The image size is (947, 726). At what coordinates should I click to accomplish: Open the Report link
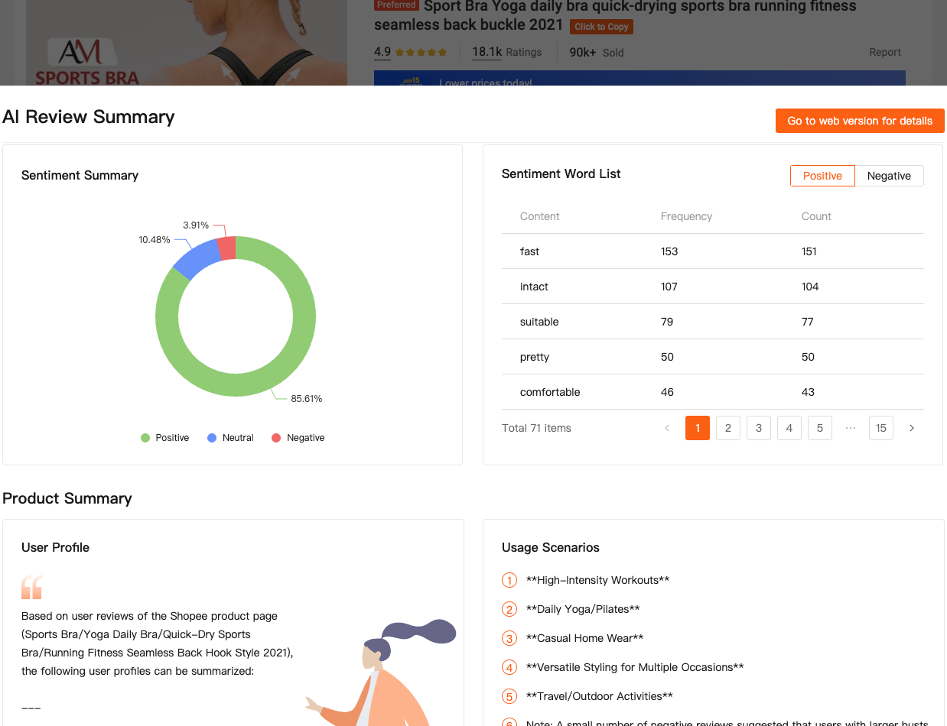pyautogui.click(x=884, y=52)
